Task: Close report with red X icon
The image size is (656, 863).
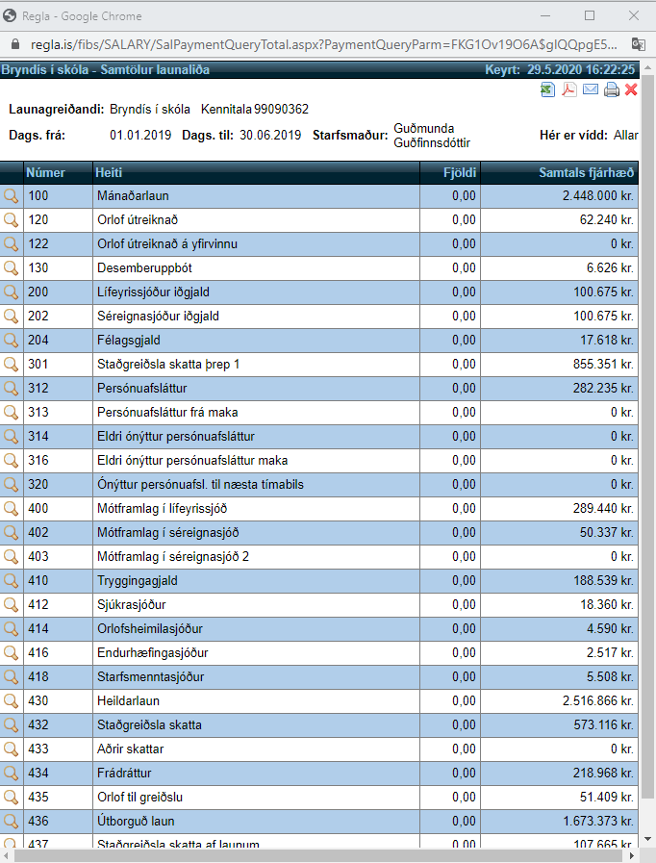Action: (x=631, y=89)
